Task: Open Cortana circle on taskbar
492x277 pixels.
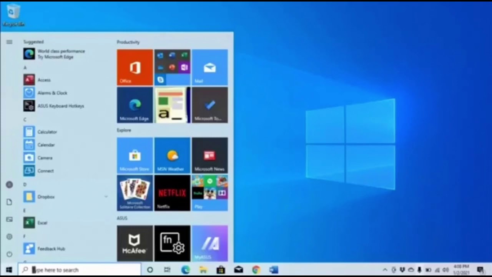Action: 150,270
